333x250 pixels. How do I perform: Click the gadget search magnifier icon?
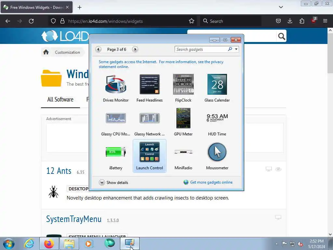point(230,49)
